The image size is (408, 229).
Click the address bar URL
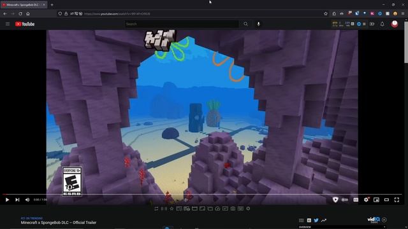pos(117,13)
